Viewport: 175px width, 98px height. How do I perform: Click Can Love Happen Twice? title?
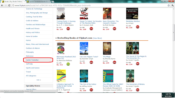tap(89, 57)
